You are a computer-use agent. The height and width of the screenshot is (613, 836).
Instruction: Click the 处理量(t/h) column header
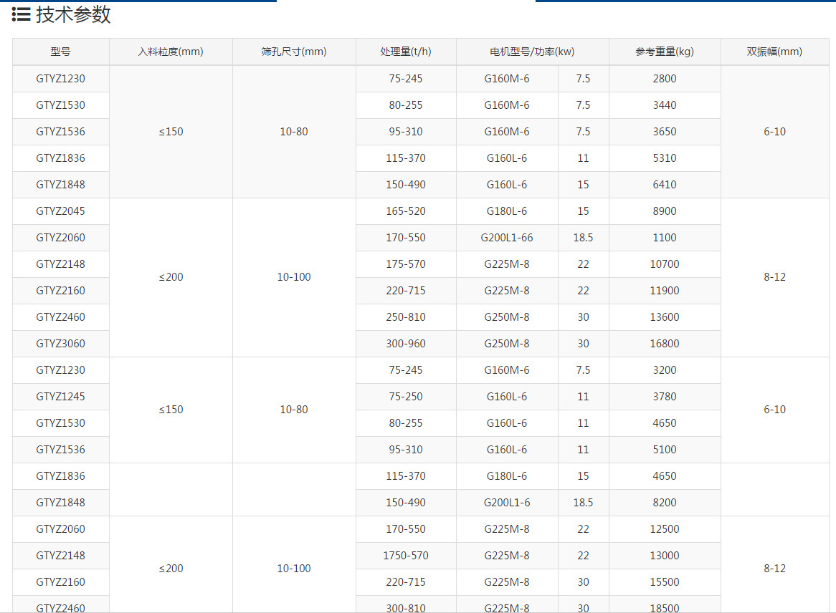[x=406, y=52]
